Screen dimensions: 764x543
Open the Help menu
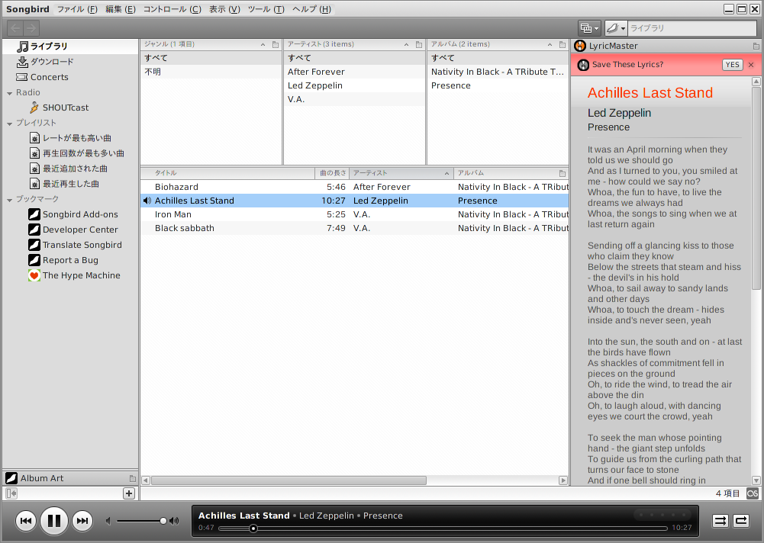coord(312,9)
